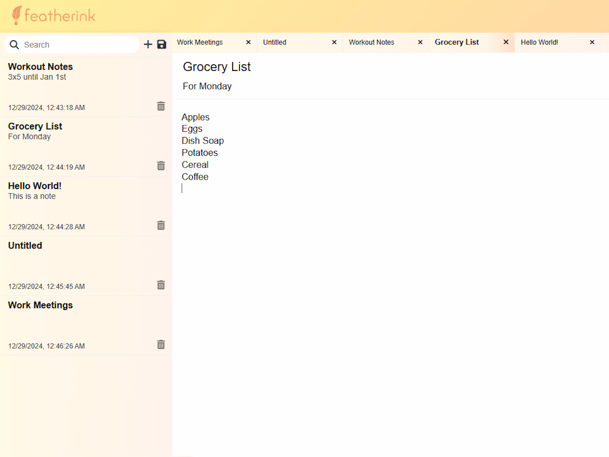The height and width of the screenshot is (457, 609).
Task: Delete the Untitled note via trash icon
Action: coord(161,285)
